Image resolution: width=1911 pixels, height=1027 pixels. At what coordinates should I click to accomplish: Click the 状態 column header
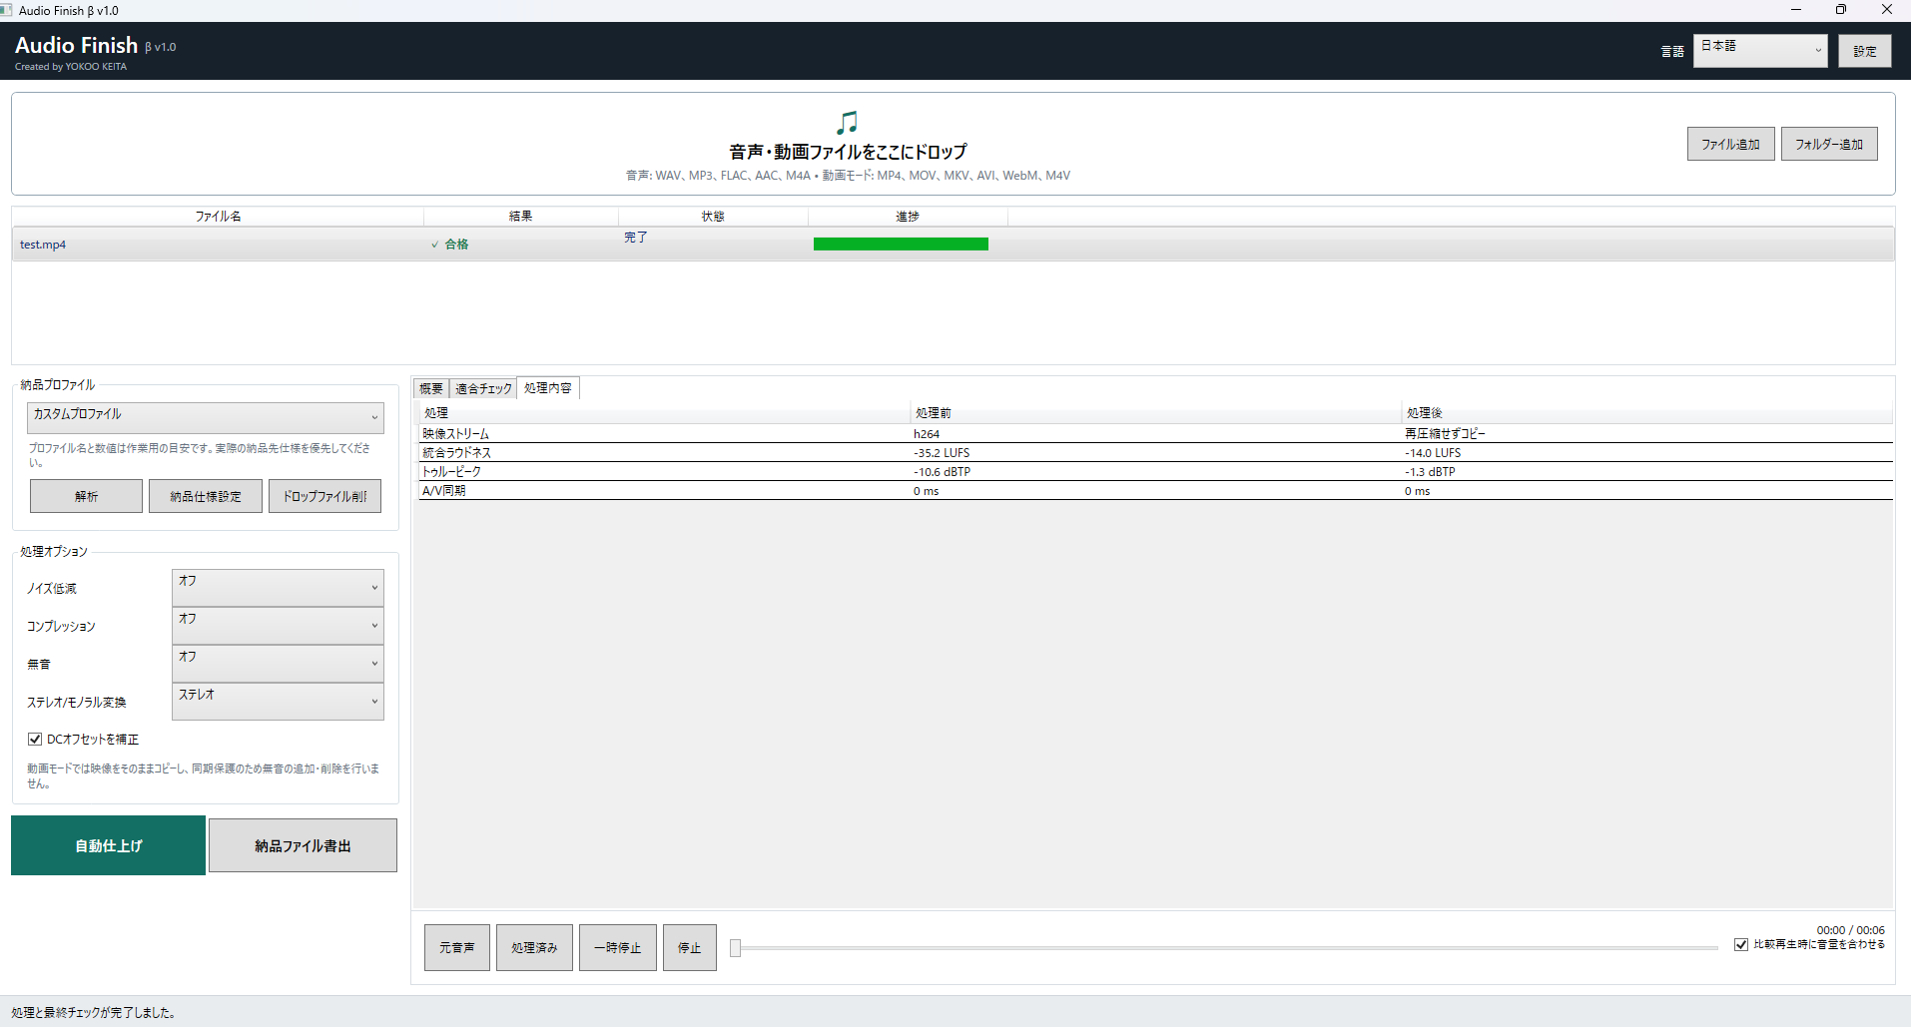point(713,216)
